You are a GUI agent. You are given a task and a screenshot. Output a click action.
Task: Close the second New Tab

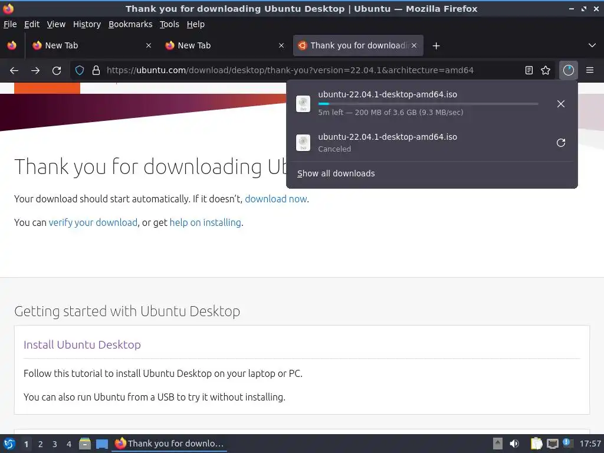[281, 45]
